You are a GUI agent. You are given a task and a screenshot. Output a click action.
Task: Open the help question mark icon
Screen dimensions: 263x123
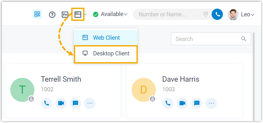coord(52,15)
